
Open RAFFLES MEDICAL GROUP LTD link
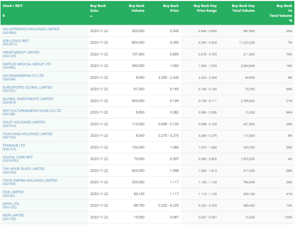tap(27, 64)
